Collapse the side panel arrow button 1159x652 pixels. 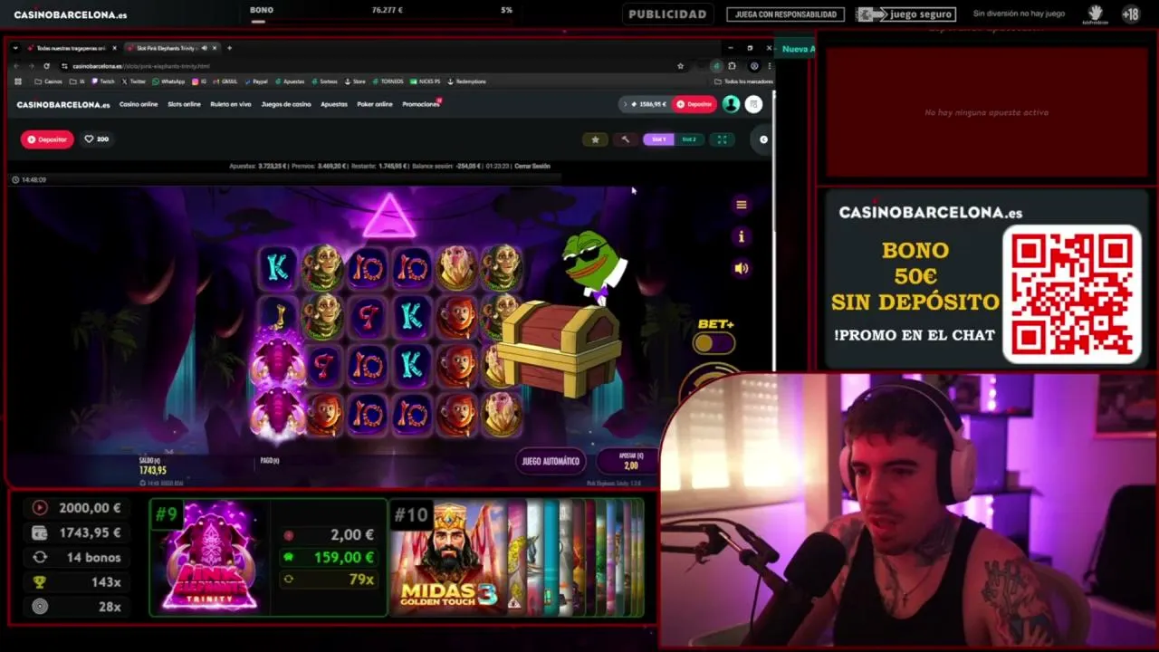(763, 139)
